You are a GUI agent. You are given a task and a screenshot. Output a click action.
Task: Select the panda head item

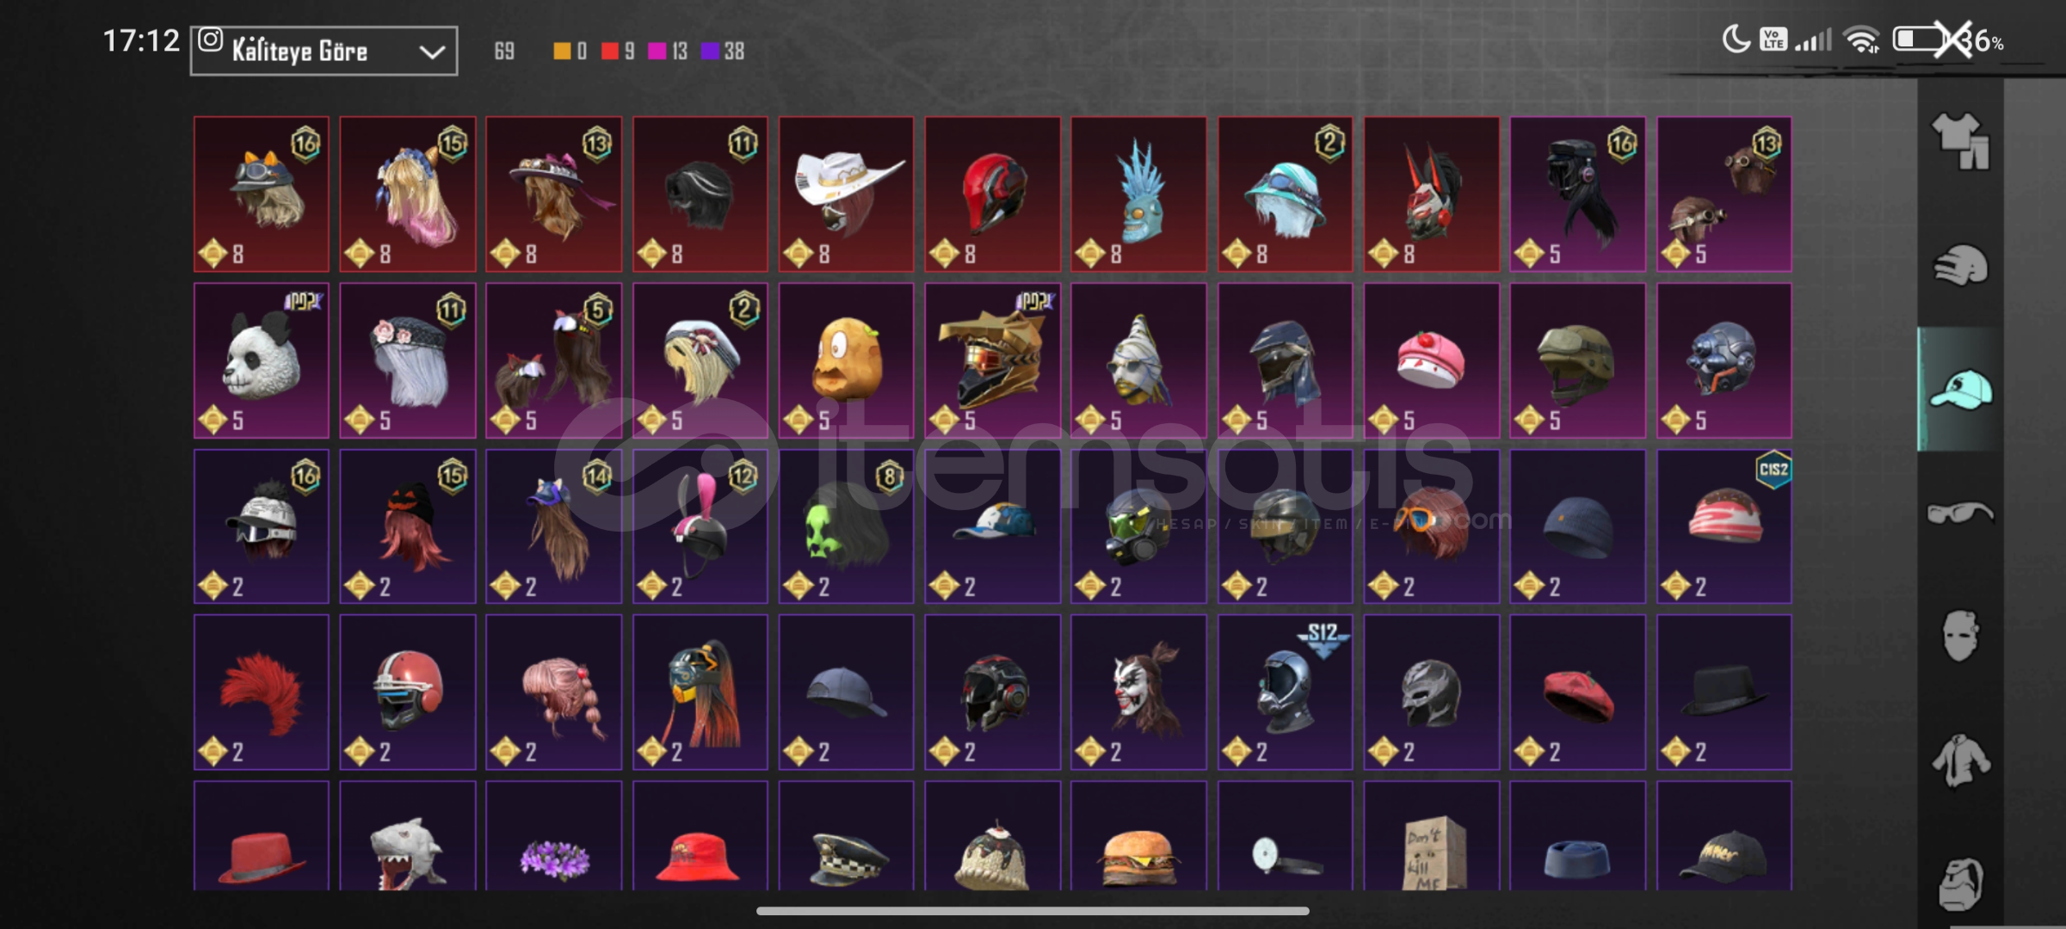262,360
